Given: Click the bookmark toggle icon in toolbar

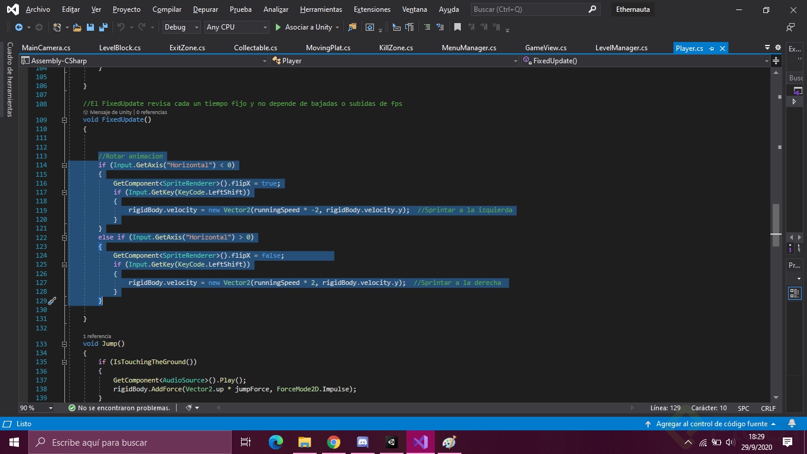Looking at the screenshot, I should click(x=457, y=27).
